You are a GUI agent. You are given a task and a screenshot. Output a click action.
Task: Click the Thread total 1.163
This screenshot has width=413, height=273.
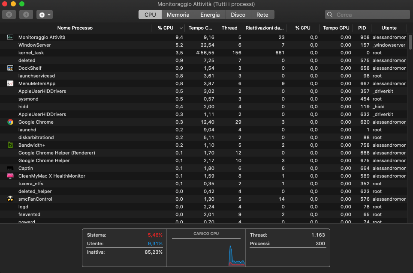click(318, 235)
